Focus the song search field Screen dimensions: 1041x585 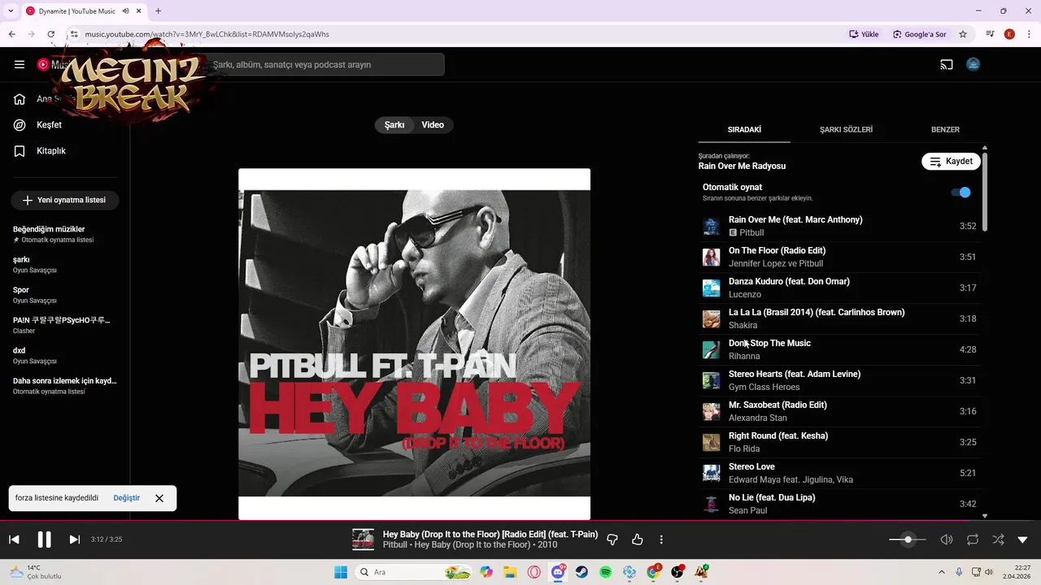pyautogui.click(x=325, y=65)
